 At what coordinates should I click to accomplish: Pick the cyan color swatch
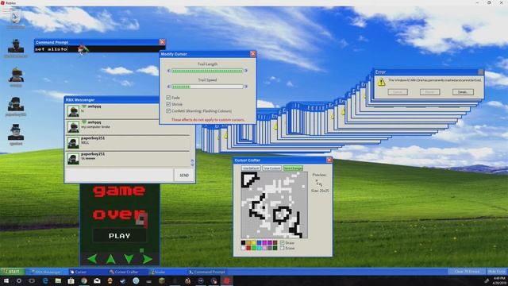(260, 248)
